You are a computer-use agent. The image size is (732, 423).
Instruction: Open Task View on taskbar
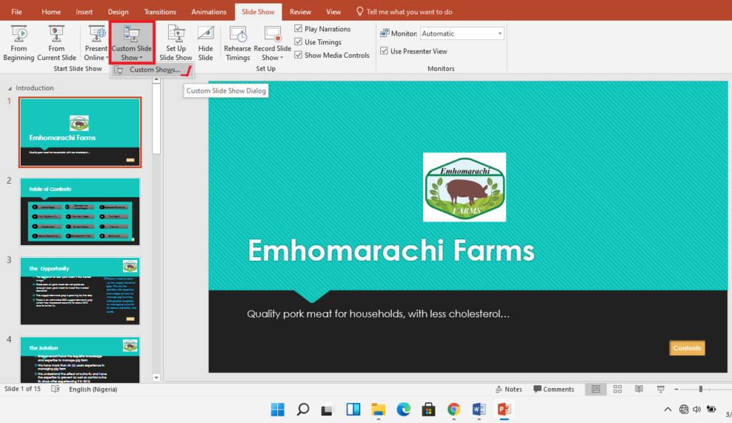(x=327, y=409)
